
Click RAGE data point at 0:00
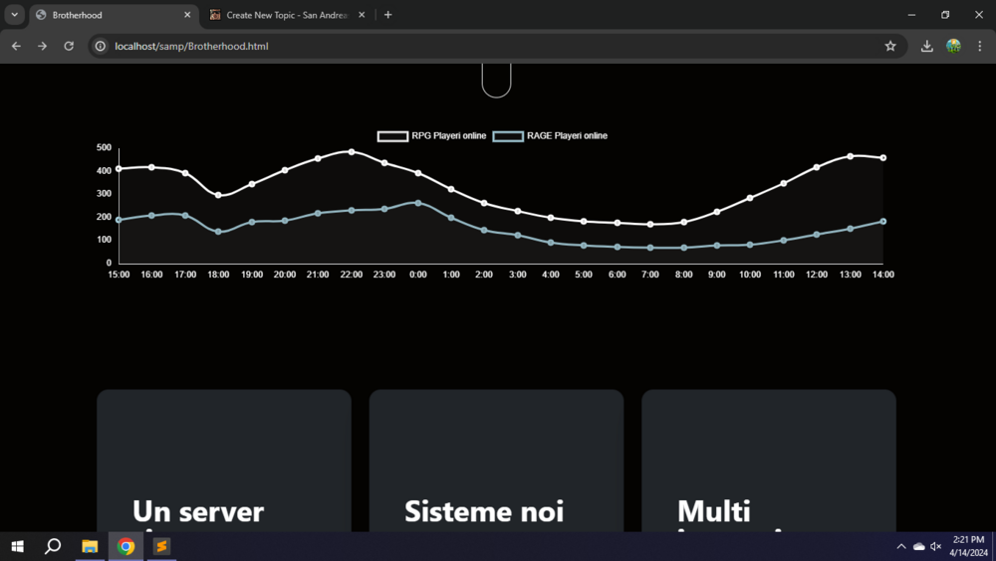(x=418, y=203)
